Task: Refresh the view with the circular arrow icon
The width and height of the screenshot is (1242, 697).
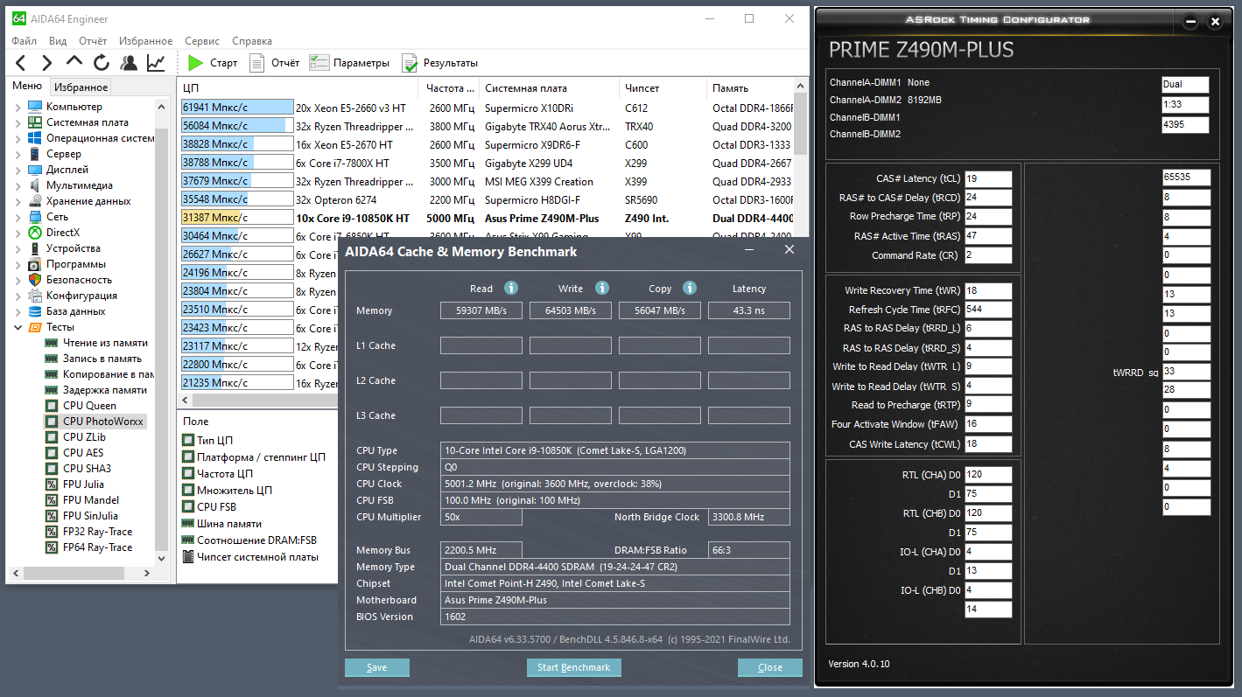Action: click(x=102, y=63)
